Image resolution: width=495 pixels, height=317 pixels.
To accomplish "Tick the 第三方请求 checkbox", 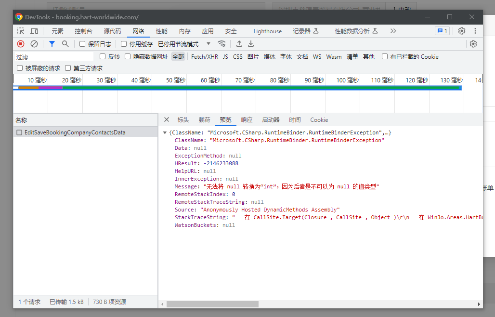I will click(68, 68).
